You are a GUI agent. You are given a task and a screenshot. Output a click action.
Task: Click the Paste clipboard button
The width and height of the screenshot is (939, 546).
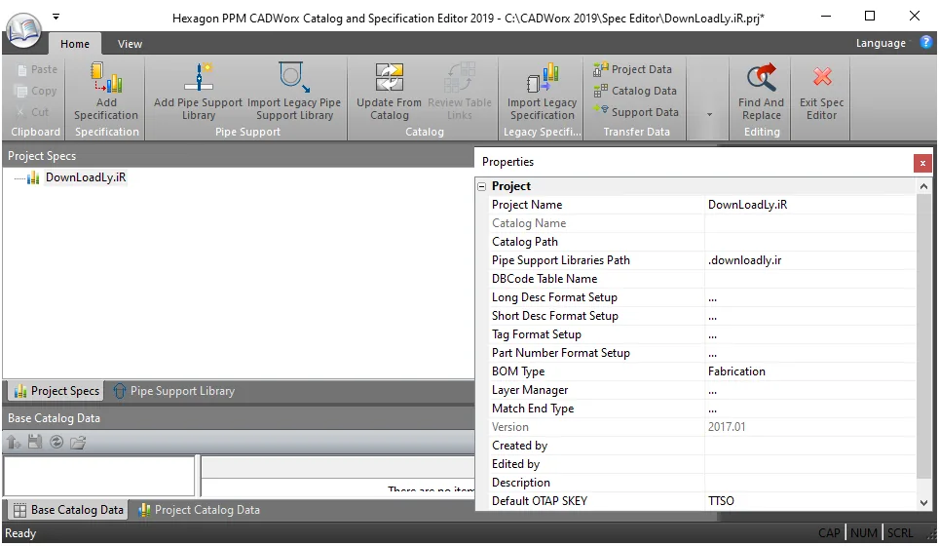(x=38, y=69)
